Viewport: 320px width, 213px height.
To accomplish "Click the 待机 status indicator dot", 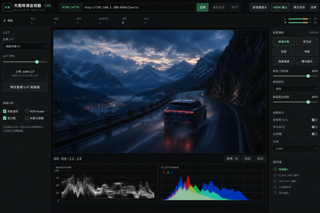I will pyautogui.click(x=4, y=21).
